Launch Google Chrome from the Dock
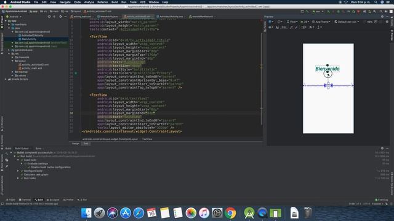The height and width of the screenshot is (221, 394). coord(230,213)
